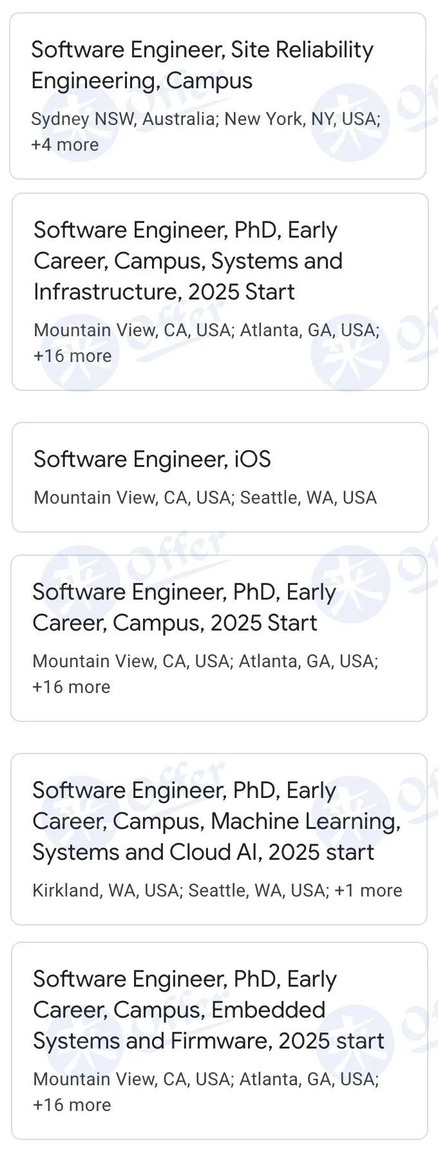Viewport: 438px width, 1149px height.
Task: Open the Software Engineer, iOS job title
Action: [x=152, y=459]
